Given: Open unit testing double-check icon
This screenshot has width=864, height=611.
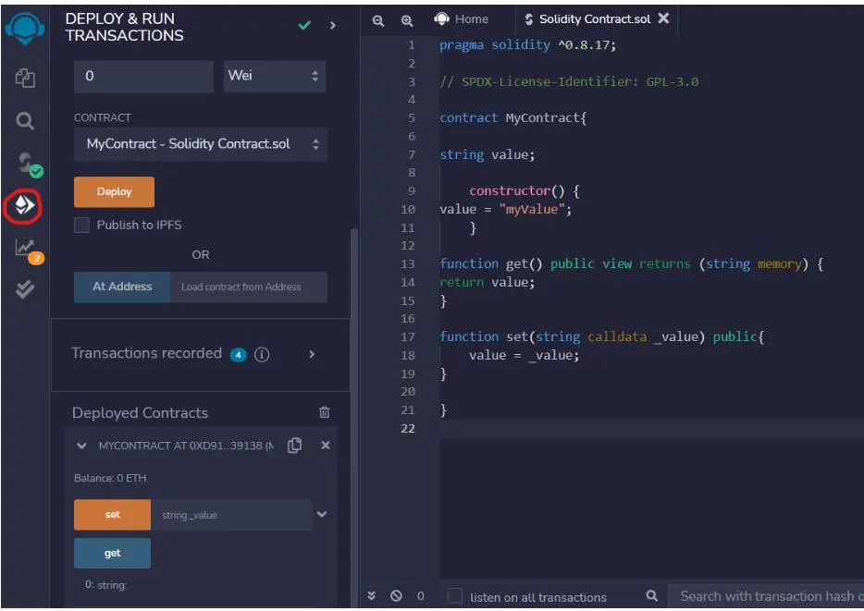Looking at the screenshot, I should [25, 289].
